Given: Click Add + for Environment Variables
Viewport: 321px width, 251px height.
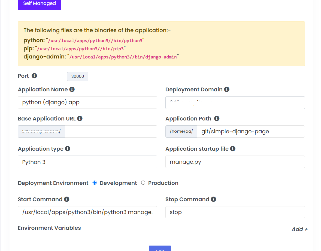Looking at the screenshot, I should (x=299, y=229).
